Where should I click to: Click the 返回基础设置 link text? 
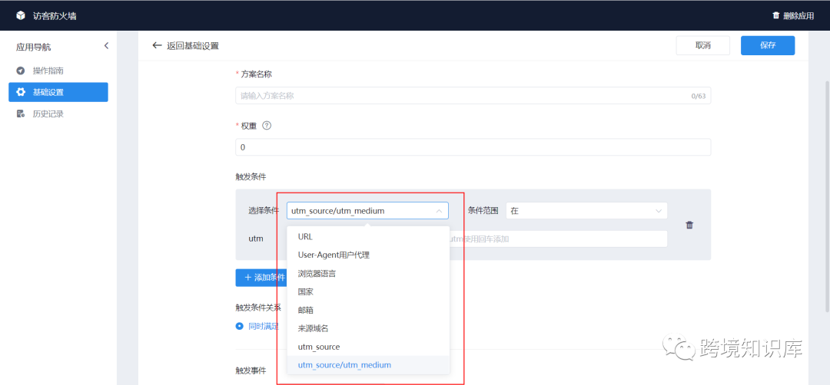193,45
